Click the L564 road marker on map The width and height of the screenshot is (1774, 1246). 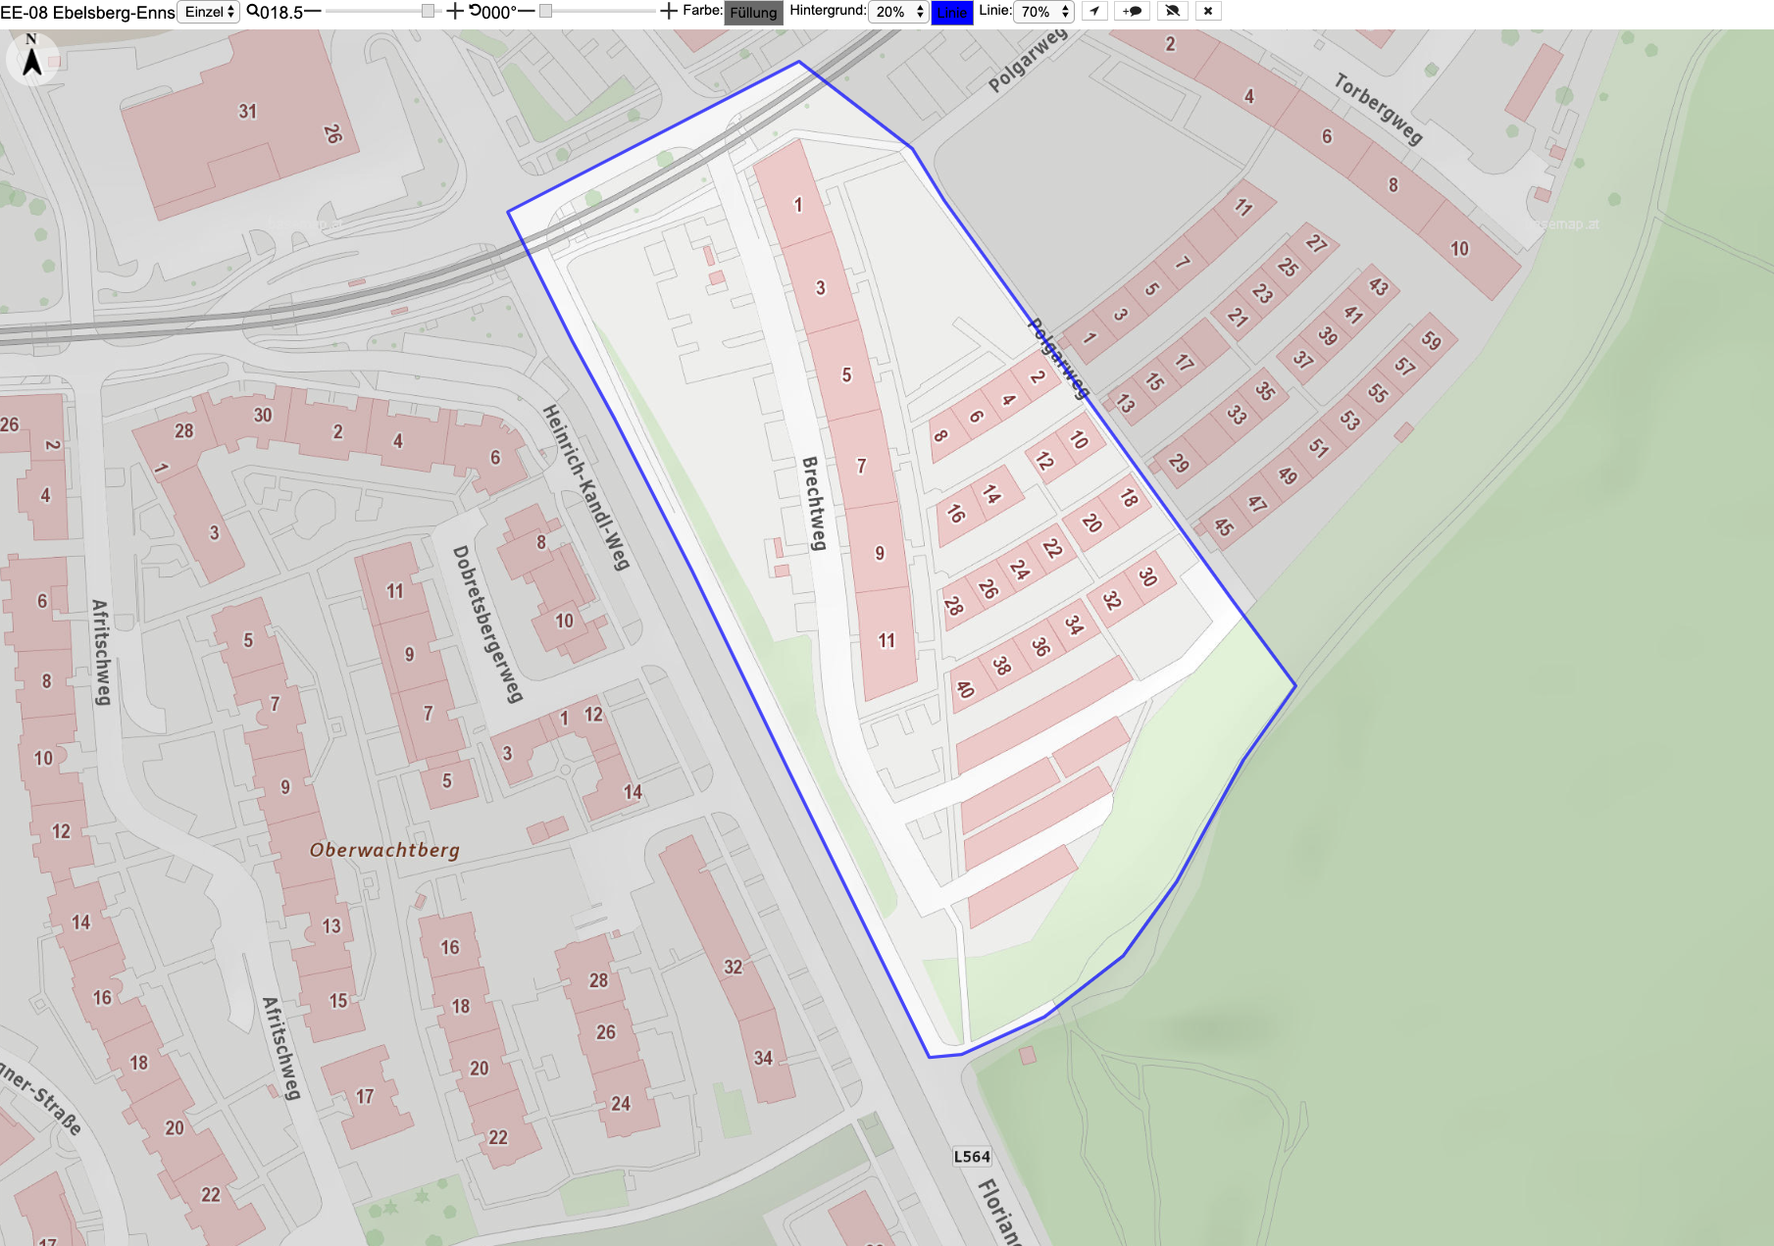tap(972, 1157)
